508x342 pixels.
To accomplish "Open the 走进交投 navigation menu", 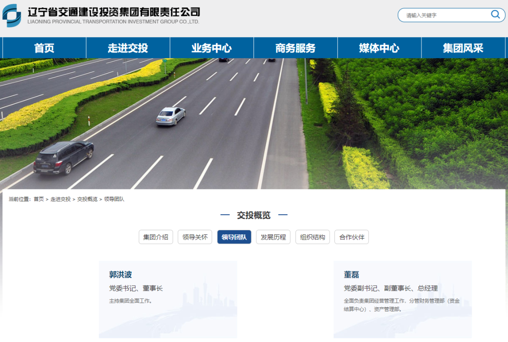I will click(128, 48).
